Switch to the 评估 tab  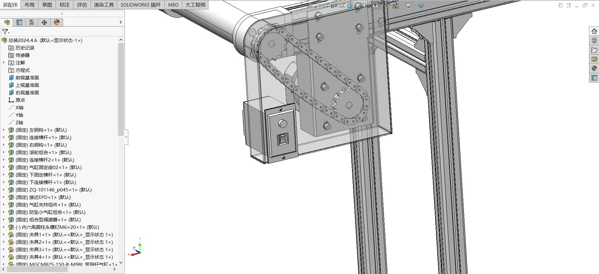pos(82,5)
